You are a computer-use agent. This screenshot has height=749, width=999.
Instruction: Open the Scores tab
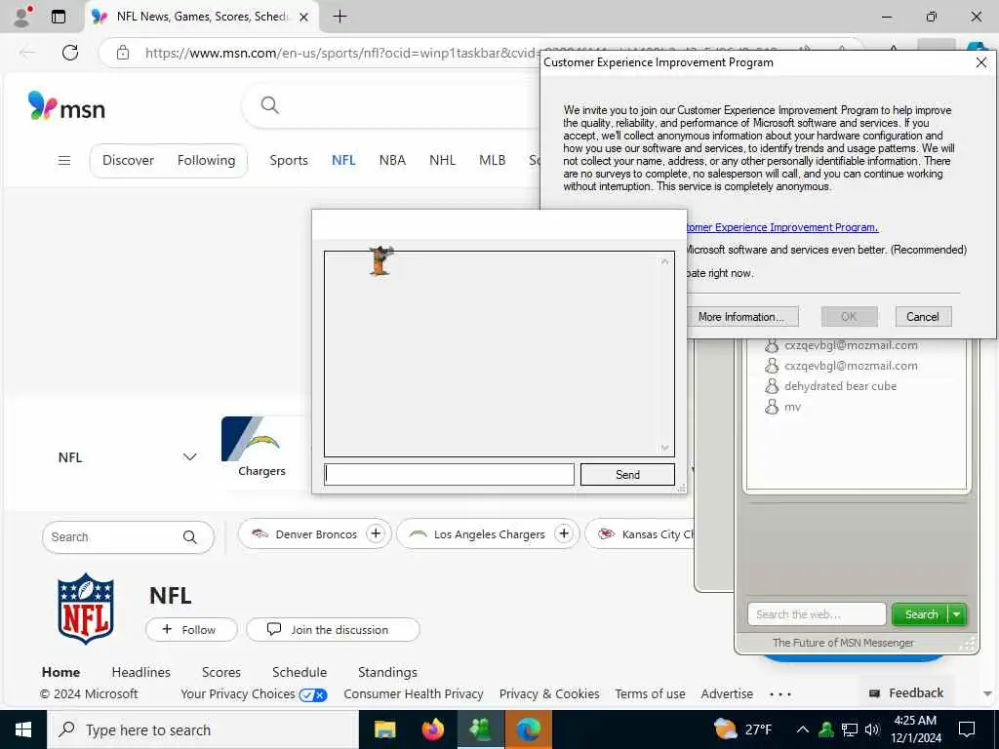pos(221,672)
